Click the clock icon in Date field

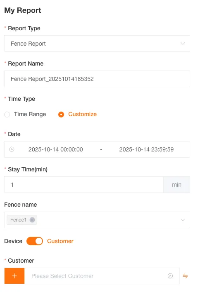(x=12, y=149)
